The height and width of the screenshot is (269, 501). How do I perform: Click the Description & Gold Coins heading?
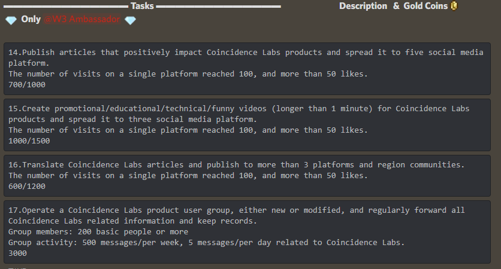[x=393, y=6]
